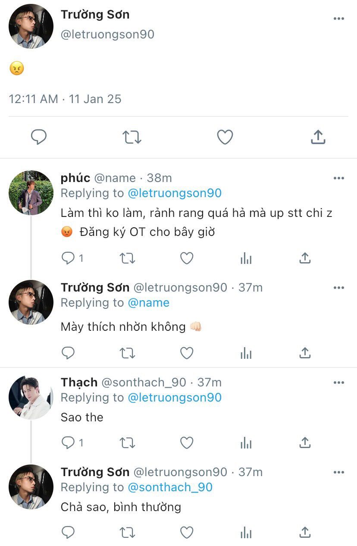Retweet the 'Mày thích nhờn không' reply
The image size is (357, 546).
[x=127, y=353]
